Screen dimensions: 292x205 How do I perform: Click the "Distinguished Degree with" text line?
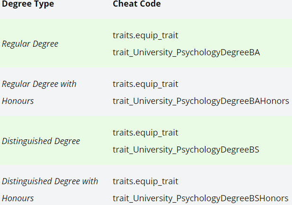[x=50, y=181]
